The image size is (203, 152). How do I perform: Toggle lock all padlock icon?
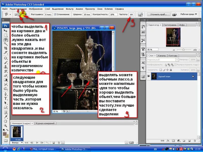coord(171,70)
